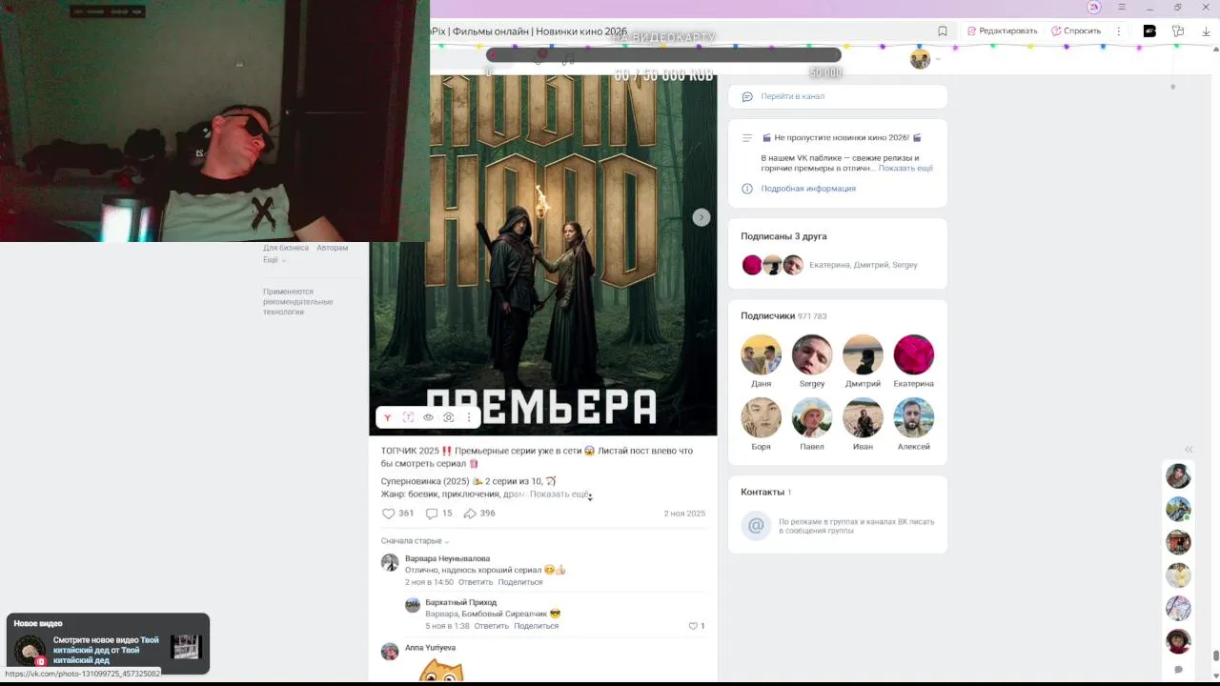
Task: Expand the Ещё footer dropdown
Action: 274,260
